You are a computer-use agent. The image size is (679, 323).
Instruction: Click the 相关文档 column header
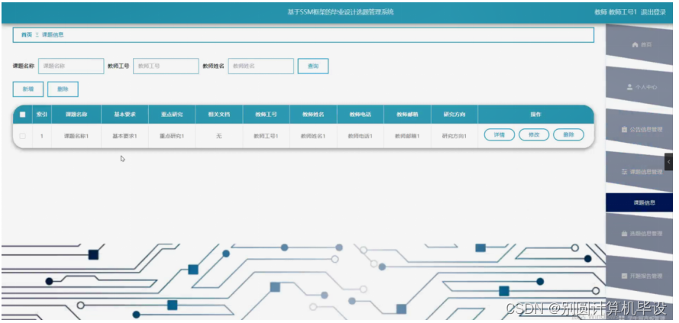click(219, 115)
